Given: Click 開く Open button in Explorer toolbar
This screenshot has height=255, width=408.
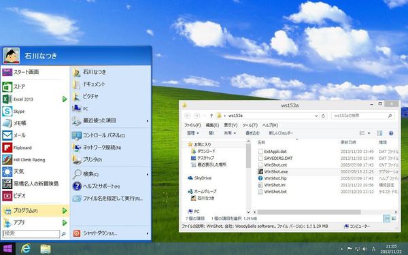Looking at the screenshot, I should (x=211, y=133).
